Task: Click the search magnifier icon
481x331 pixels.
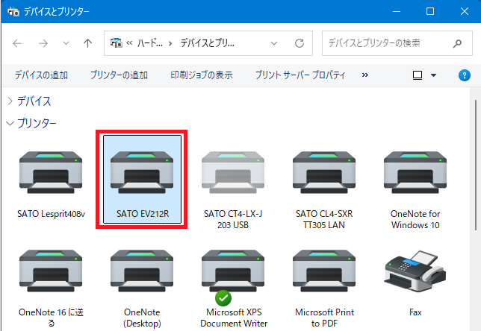Action: pyautogui.click(x=457, y=43)
